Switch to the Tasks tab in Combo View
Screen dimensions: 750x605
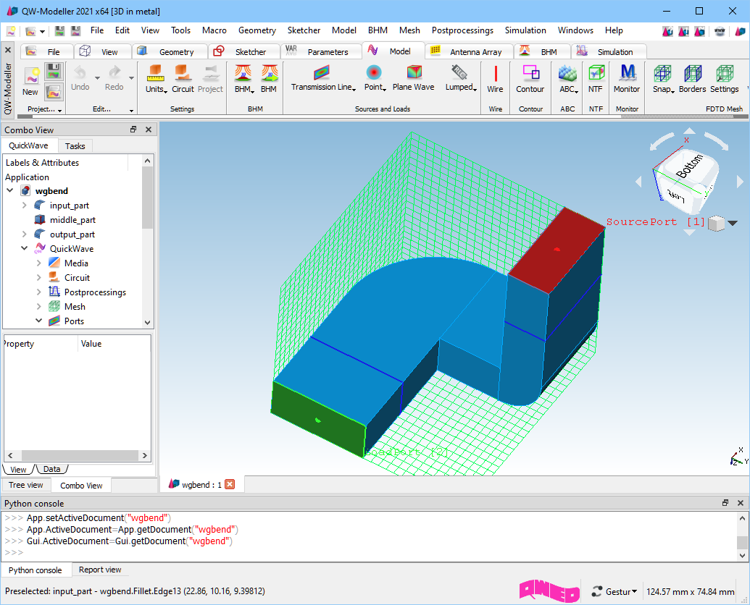pyautogui.click(x=75, y=146)
